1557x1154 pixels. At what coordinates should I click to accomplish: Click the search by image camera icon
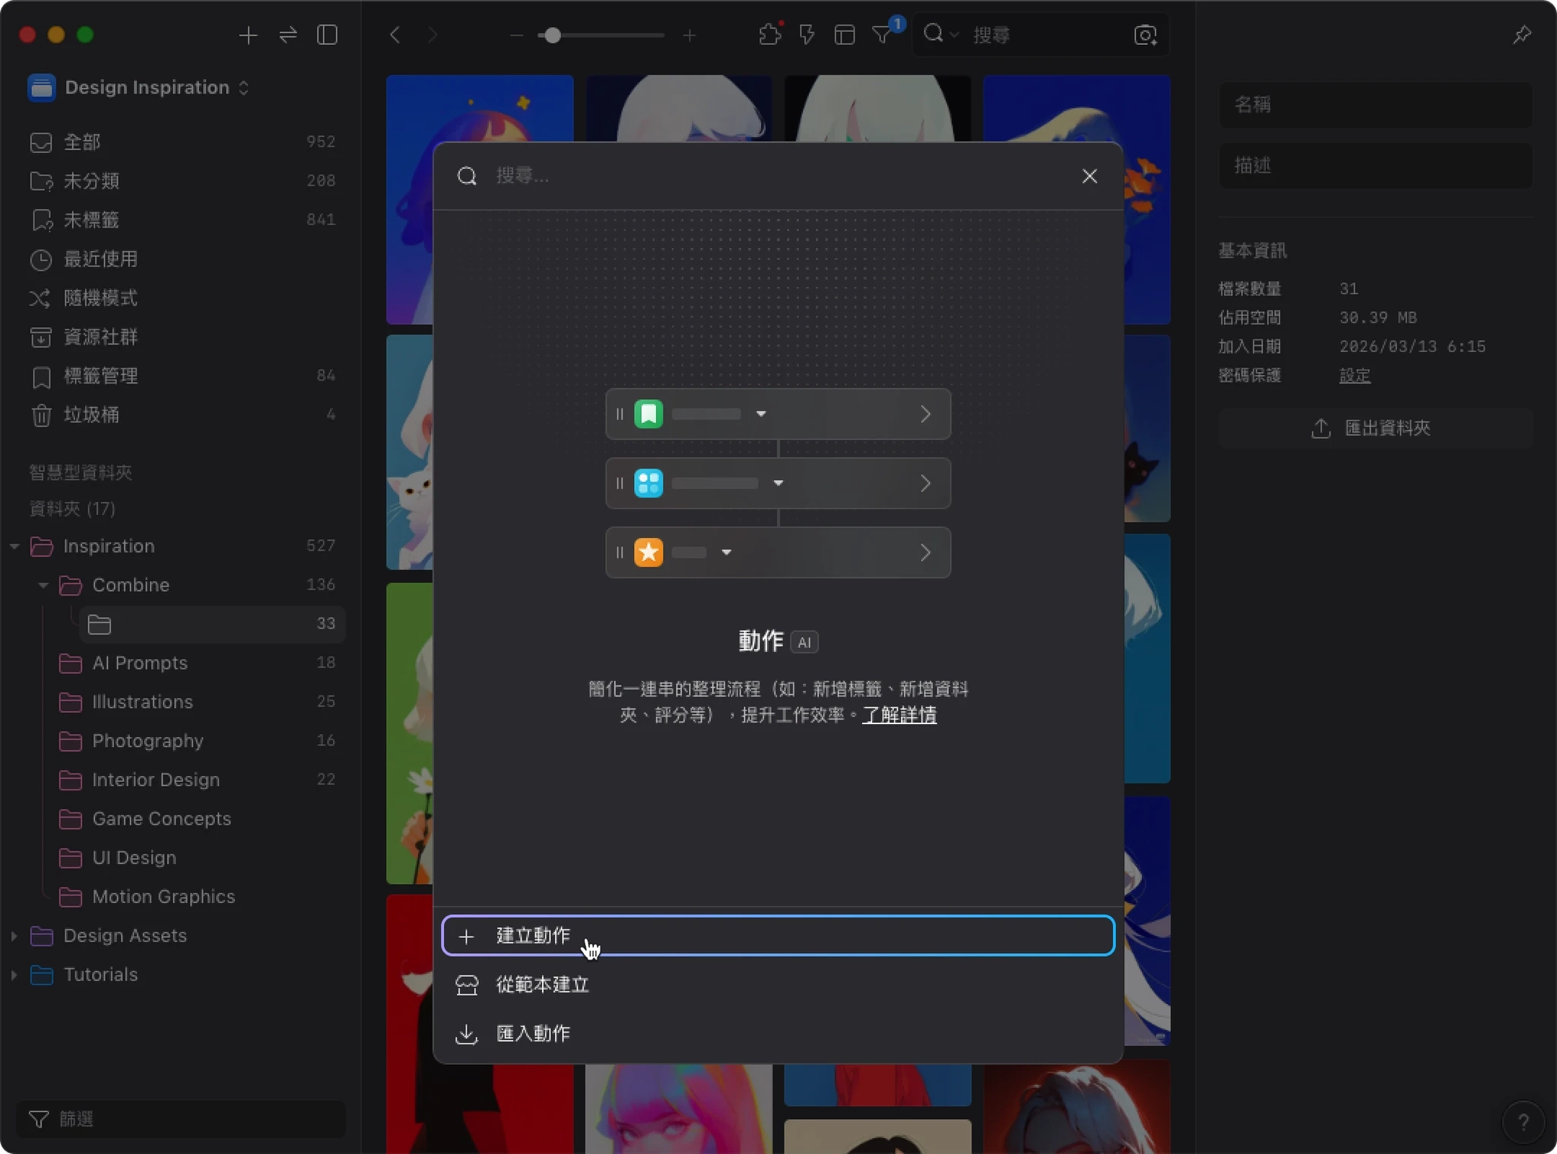coord(1145,35)
